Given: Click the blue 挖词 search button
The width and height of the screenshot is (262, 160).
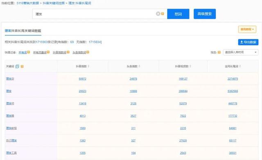Looking at the screenshot, I should tap(178, 14).
